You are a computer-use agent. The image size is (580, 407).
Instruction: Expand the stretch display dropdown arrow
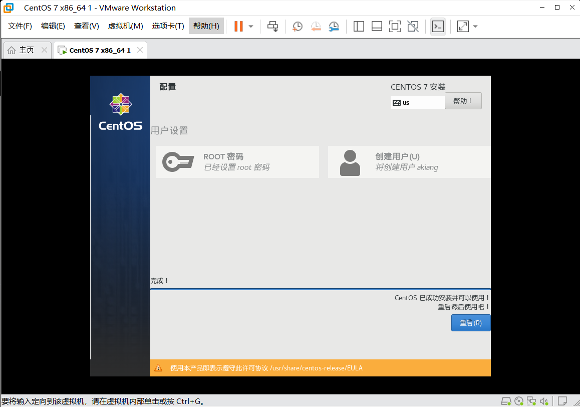pyautogui.click(x=475, y=26)
